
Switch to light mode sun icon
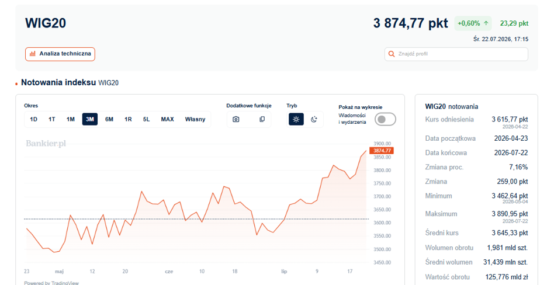[296, 119]
